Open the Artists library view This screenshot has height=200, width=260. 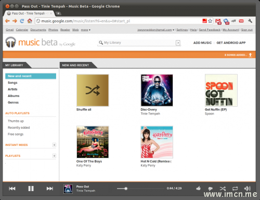12,89
